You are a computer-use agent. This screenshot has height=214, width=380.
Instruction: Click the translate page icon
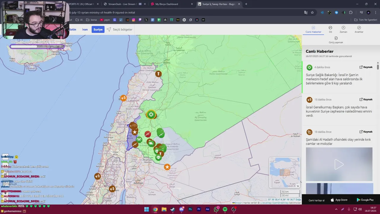coord(306,12)
